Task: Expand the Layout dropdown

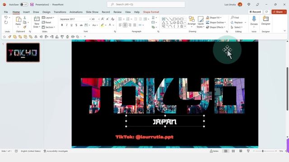Action: (48, 18)
